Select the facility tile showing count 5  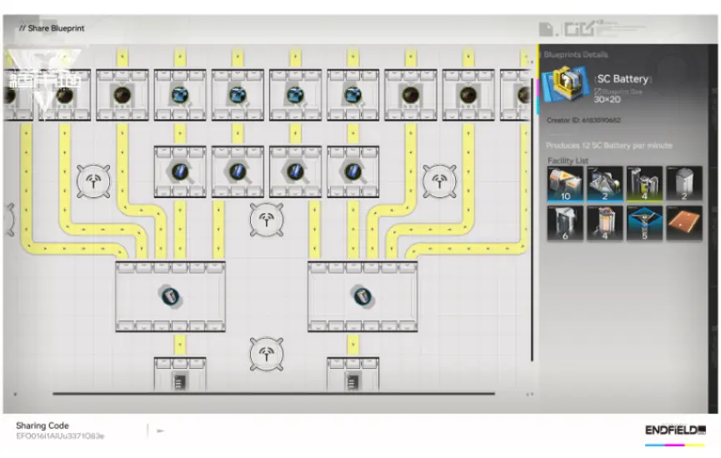[x=644, y=224]
